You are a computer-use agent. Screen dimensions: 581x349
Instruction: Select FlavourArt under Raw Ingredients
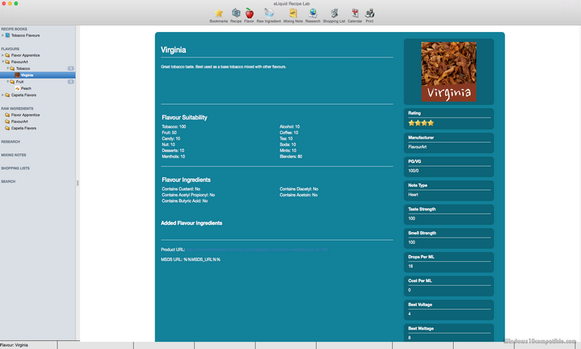(19, 121)
